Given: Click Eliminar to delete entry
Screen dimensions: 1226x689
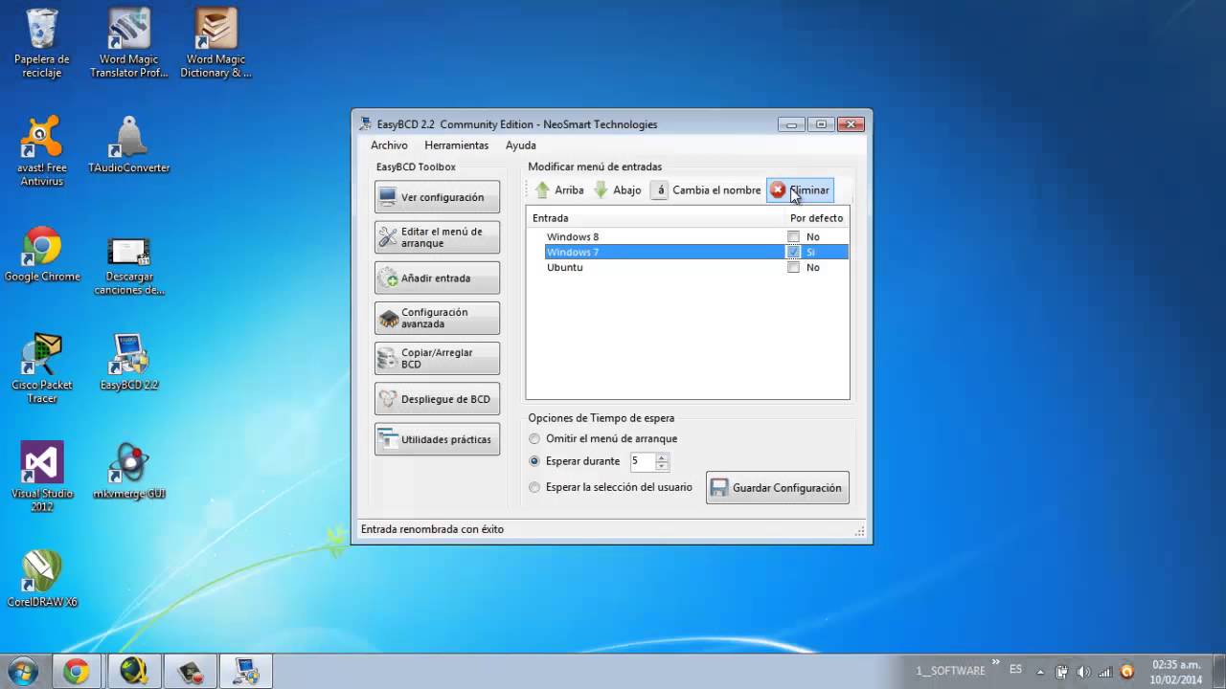Looking at the screenshot, I should tap(800, 190).
